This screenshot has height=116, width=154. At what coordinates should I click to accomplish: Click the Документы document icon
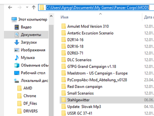coord(17,35)
